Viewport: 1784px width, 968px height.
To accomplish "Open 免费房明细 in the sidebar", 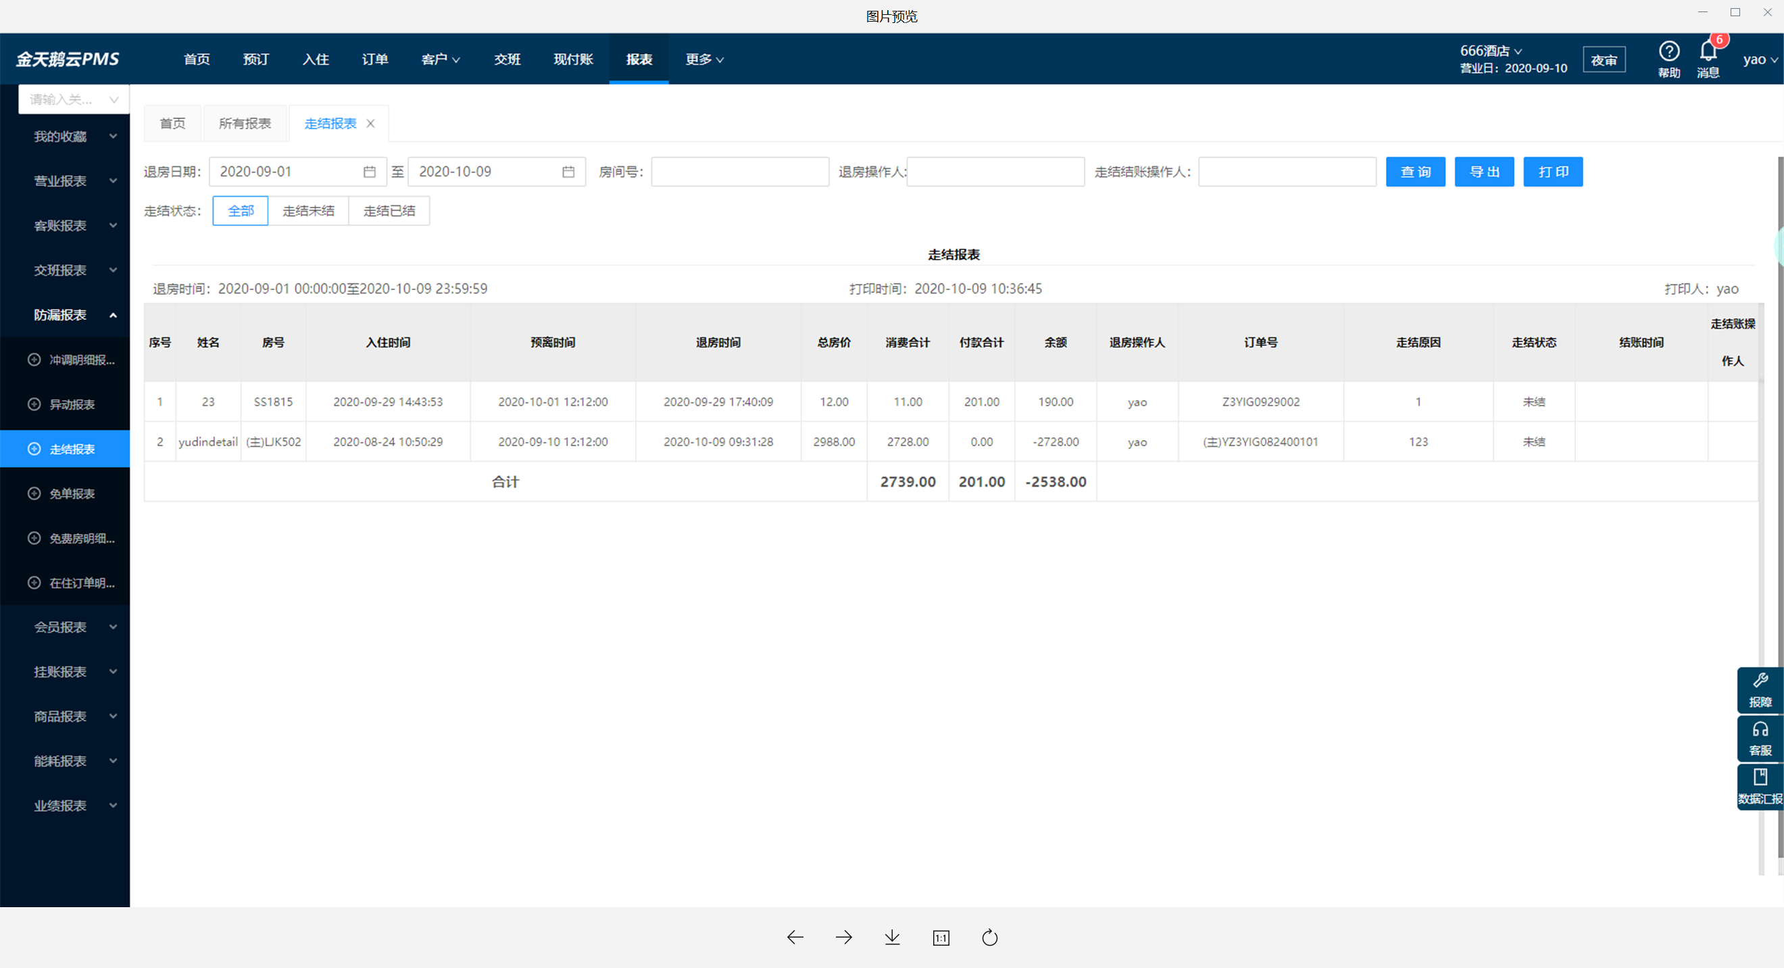I will point(65,538).
